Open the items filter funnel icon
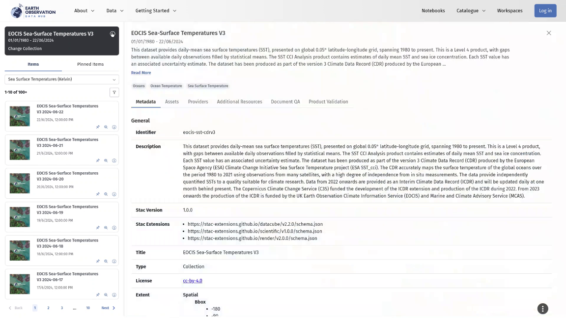The image size is (566, 318). (x=114, y=92)
